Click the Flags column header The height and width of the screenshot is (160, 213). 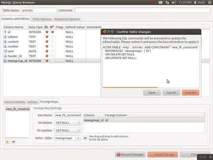pyautogui.click(x=60, y=27)
